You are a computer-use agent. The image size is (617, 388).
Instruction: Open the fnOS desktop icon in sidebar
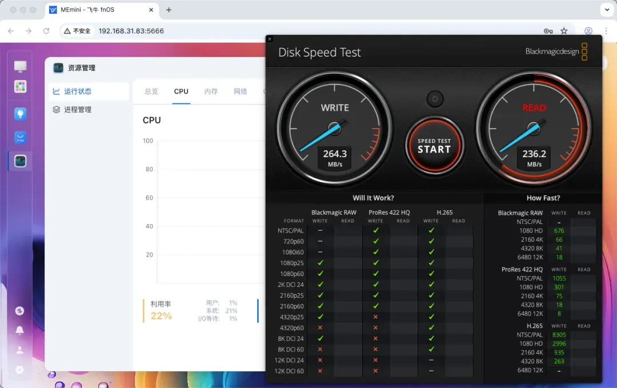point(20,66)
